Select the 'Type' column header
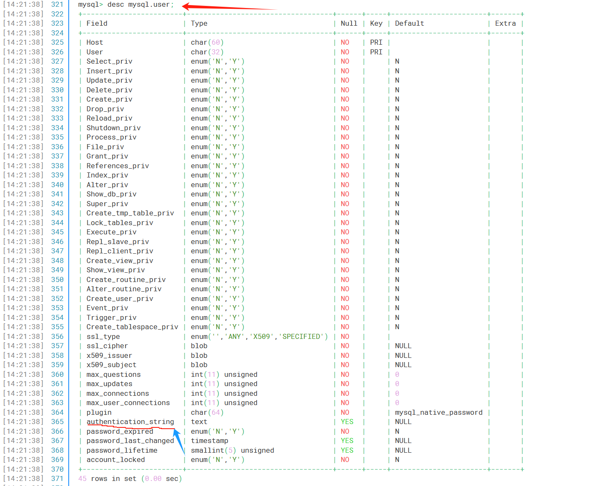The width and height of the screenshot is (591, 486). pos(199,24)
